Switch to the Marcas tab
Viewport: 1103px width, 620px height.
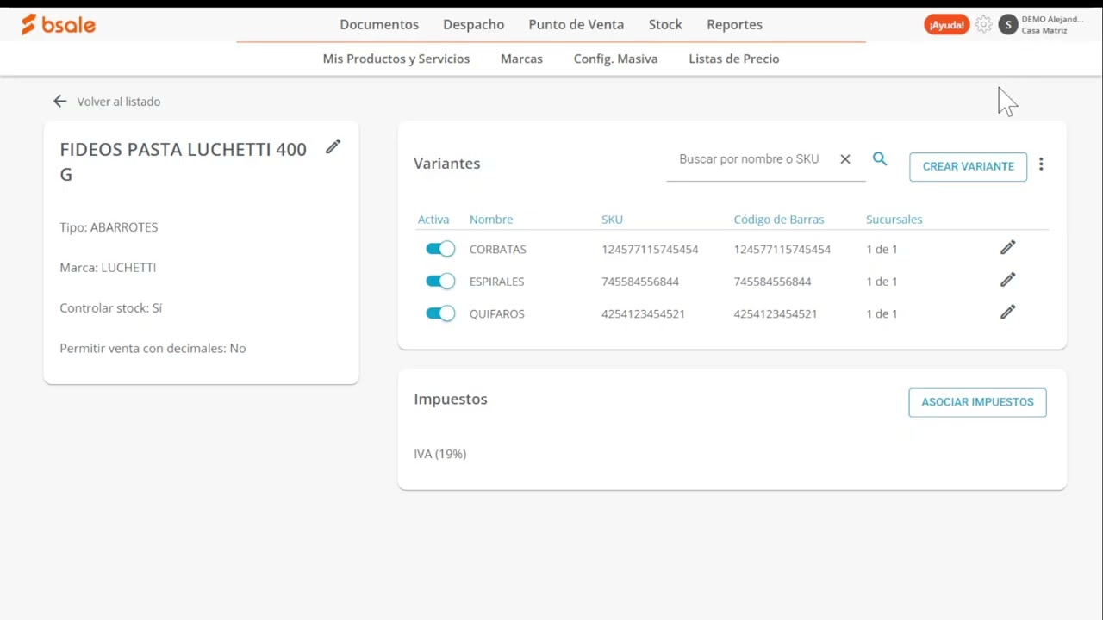tap(521, 59)
